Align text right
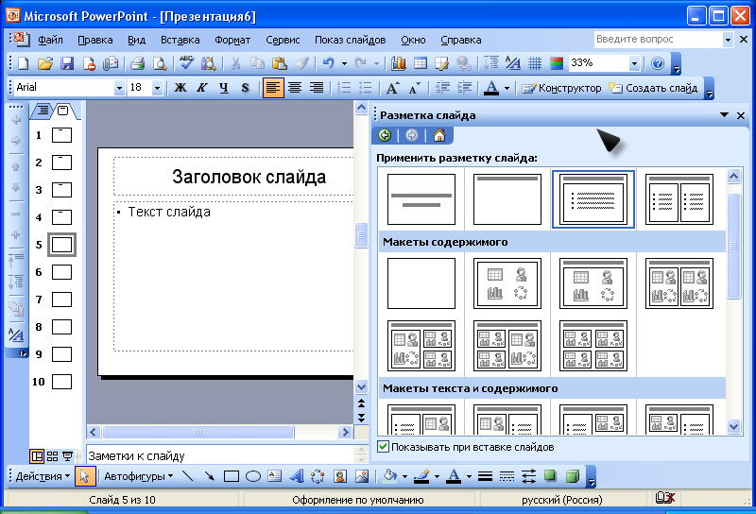The height and width of the screenshot is (514, 756). click(317, 88)
